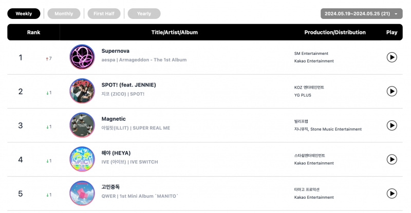Click the MANITO pink cube album cover
The height and width of the screenshot is (213, 411).
(x=82, y=193)
